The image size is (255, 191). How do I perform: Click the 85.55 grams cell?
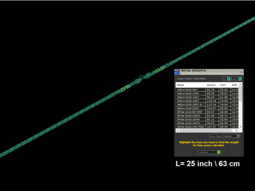(x=212, y=93)
